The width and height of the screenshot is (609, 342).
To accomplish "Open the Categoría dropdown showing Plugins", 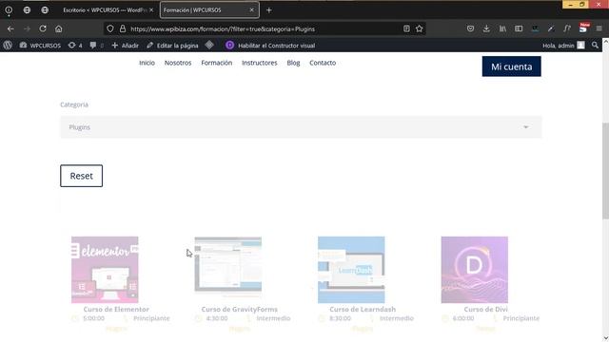I will (301, 127).
